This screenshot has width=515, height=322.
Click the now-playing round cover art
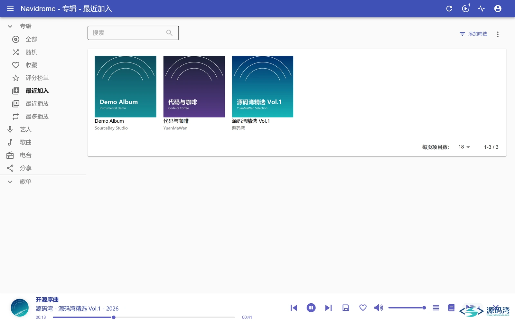[20, 308]
